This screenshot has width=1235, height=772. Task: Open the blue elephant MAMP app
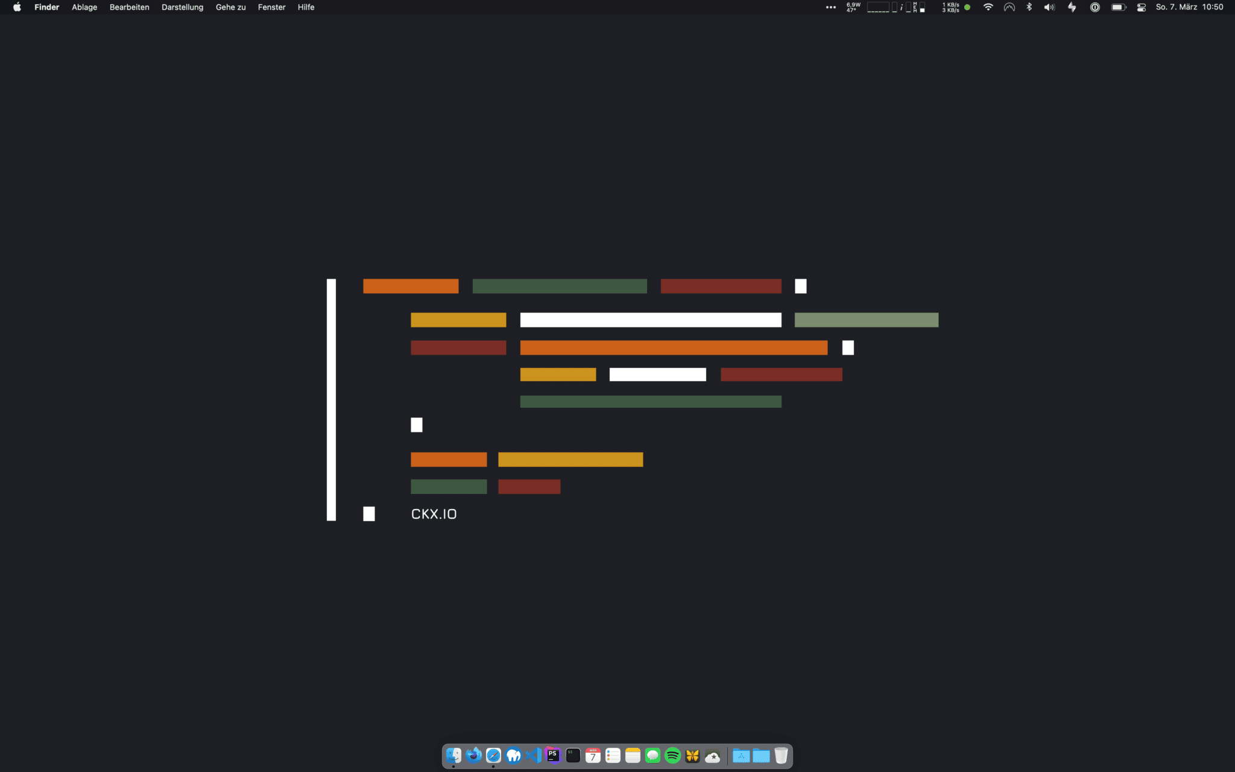tap(513, 755)
